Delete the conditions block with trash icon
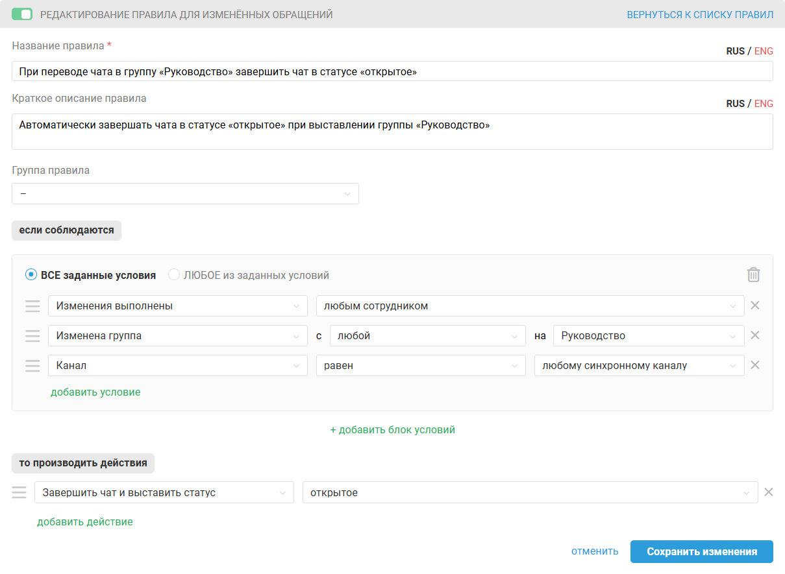Viewport: 785px width, 574px height. point(753,275)
